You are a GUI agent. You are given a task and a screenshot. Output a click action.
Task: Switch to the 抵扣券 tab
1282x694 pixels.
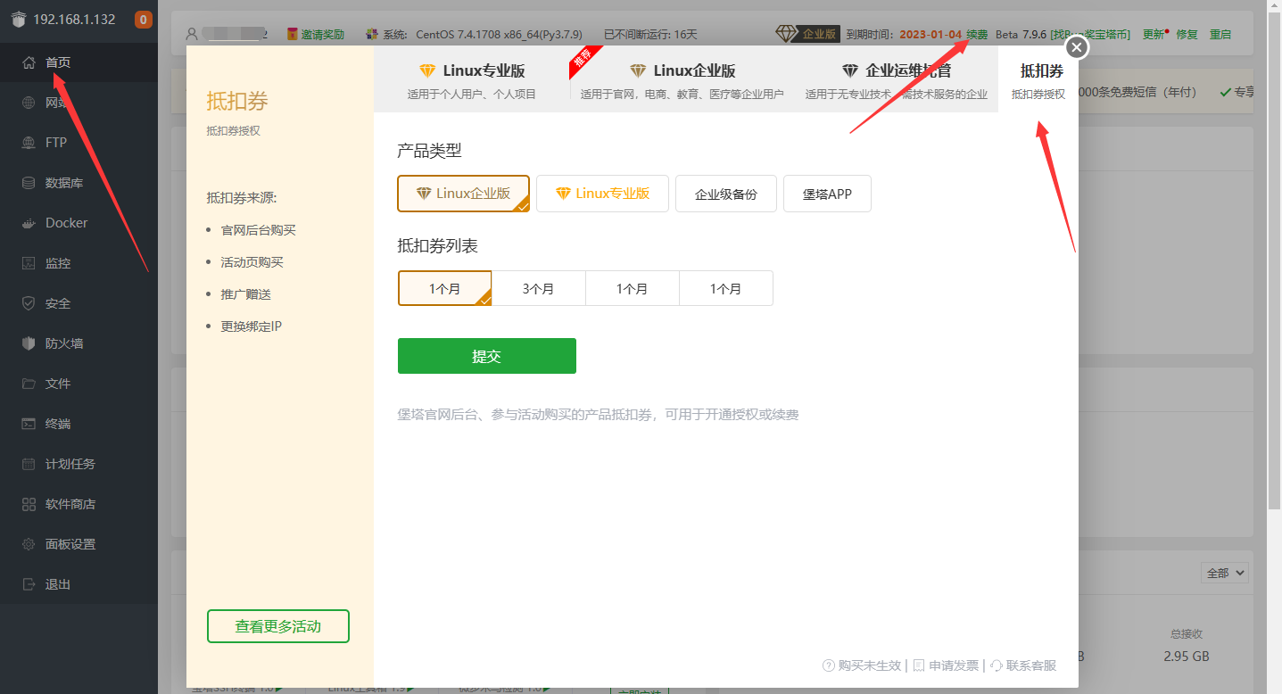point(1038,79)
